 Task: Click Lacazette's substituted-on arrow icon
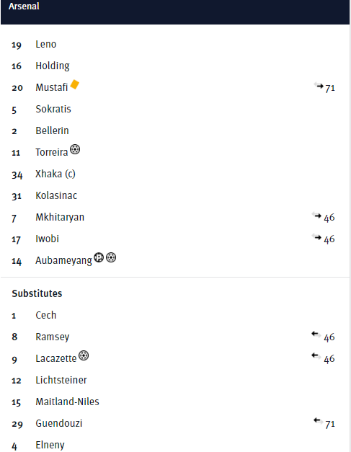click(316, 356)
